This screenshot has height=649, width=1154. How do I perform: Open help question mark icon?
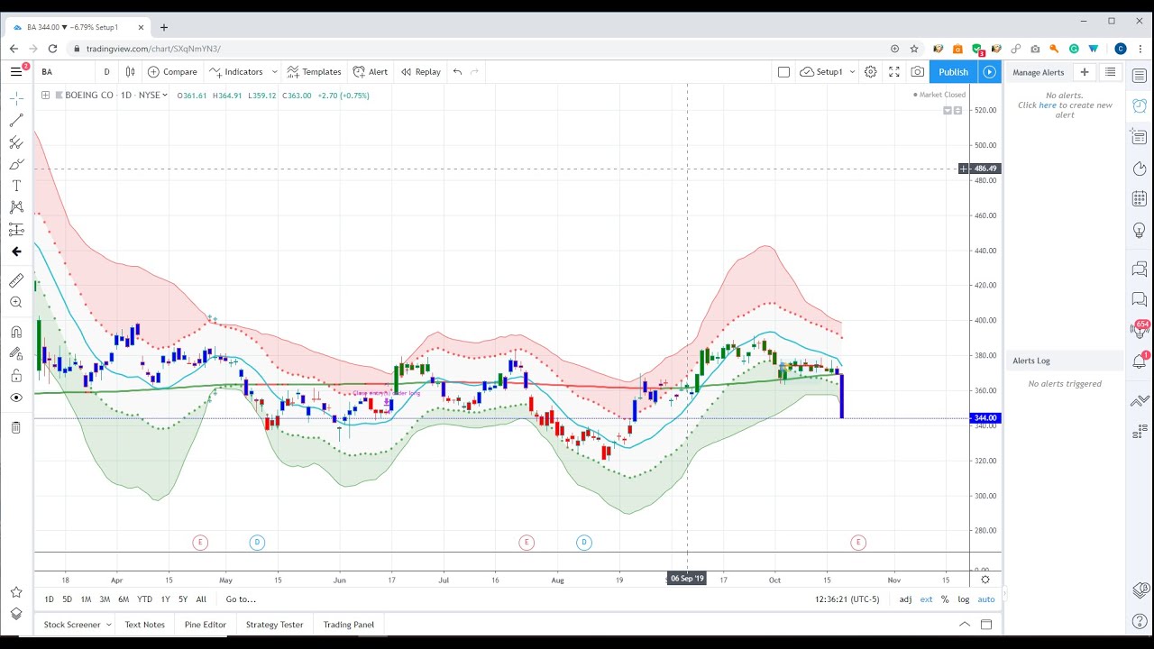click(x=1140, y=621)
